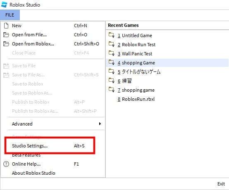The width and height of the screenshot is (229, 190).
Task: Click the greyed Publish to Roblox entry
Action: click(53, 102)
